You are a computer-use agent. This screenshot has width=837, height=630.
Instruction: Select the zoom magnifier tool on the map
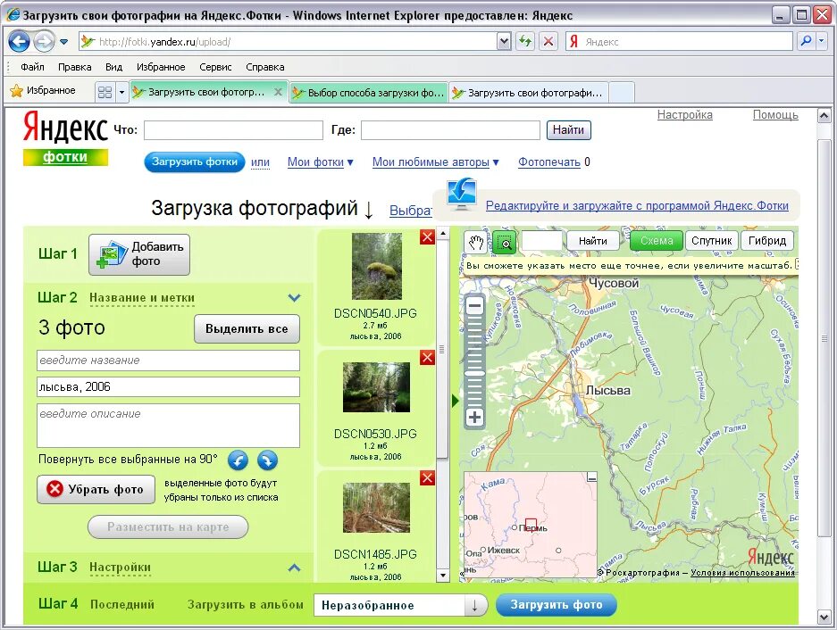505,242
